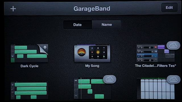Add a new song with plus icon
Viewport: 182px width, 102px height.
(13, 9)
